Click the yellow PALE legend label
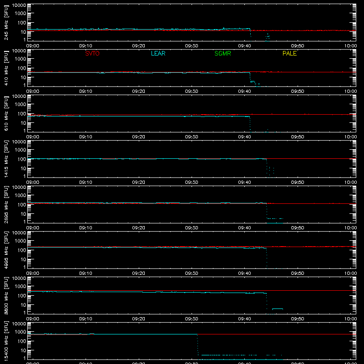This screenshot has width=364, height=364. 289,53
